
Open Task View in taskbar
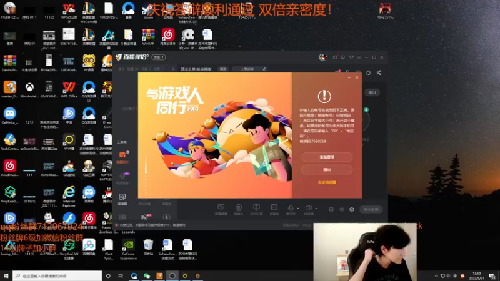121,276
